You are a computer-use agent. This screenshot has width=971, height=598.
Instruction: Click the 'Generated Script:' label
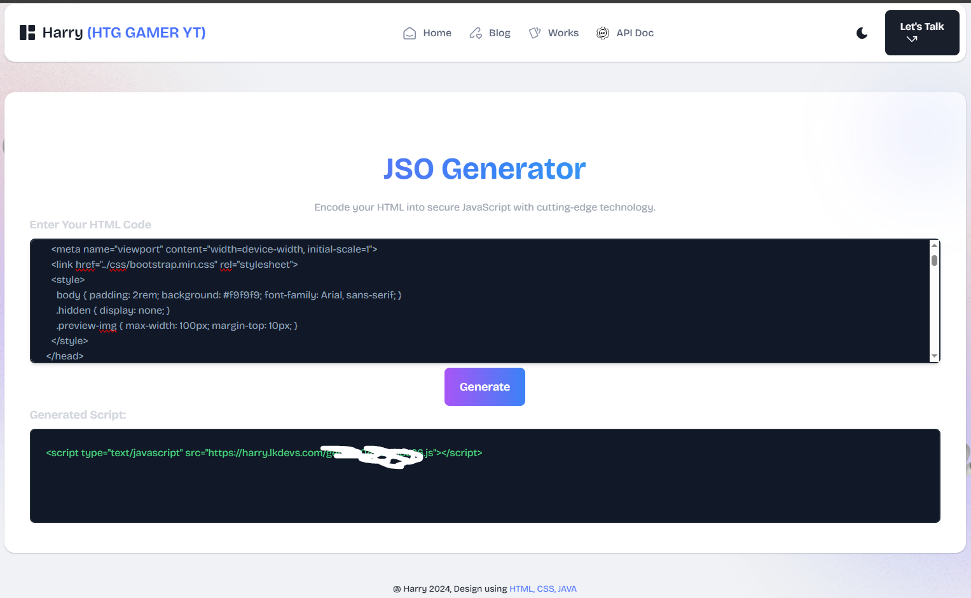coord(78,415)
